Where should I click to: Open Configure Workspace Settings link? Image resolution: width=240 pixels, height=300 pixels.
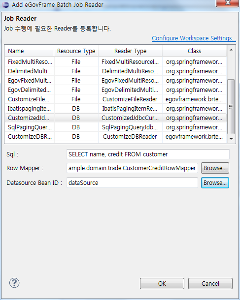click(x=194, y=38)
